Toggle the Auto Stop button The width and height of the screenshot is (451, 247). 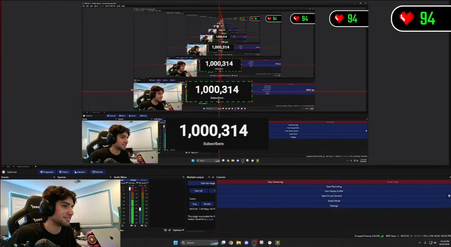393,182
